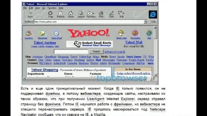Image resolution: width=207 pixels, height=116 pixels.
Task: Open the File menu
Action: (25, 8)
